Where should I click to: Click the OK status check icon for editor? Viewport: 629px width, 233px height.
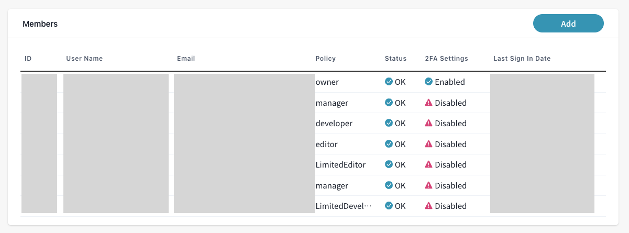point(389,144)
